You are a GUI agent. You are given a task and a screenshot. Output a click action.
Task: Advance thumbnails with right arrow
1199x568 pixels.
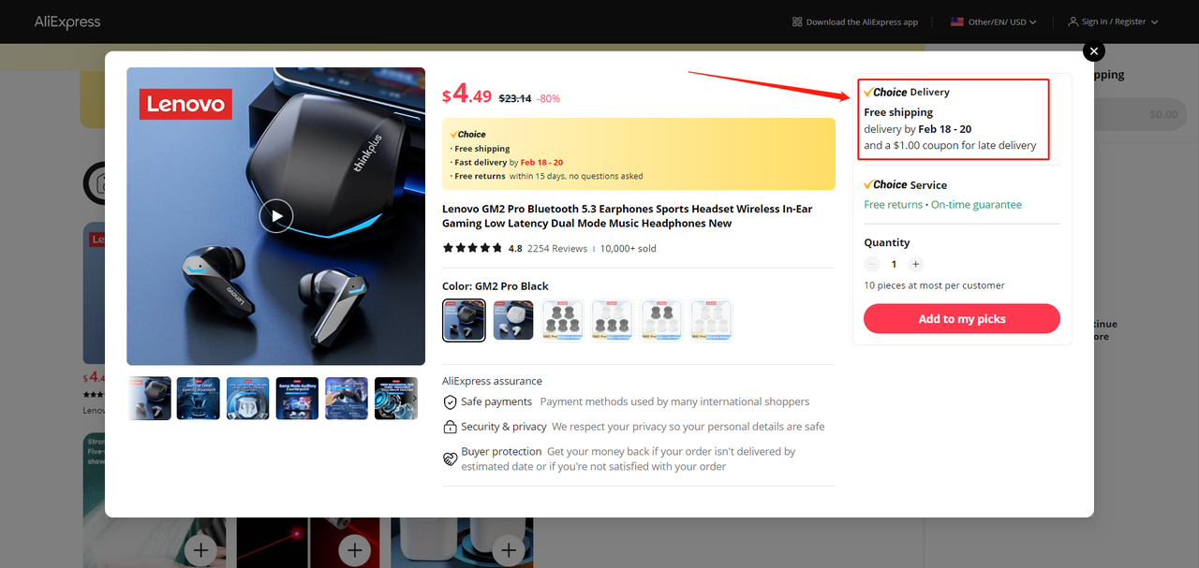tap(415, 398)
